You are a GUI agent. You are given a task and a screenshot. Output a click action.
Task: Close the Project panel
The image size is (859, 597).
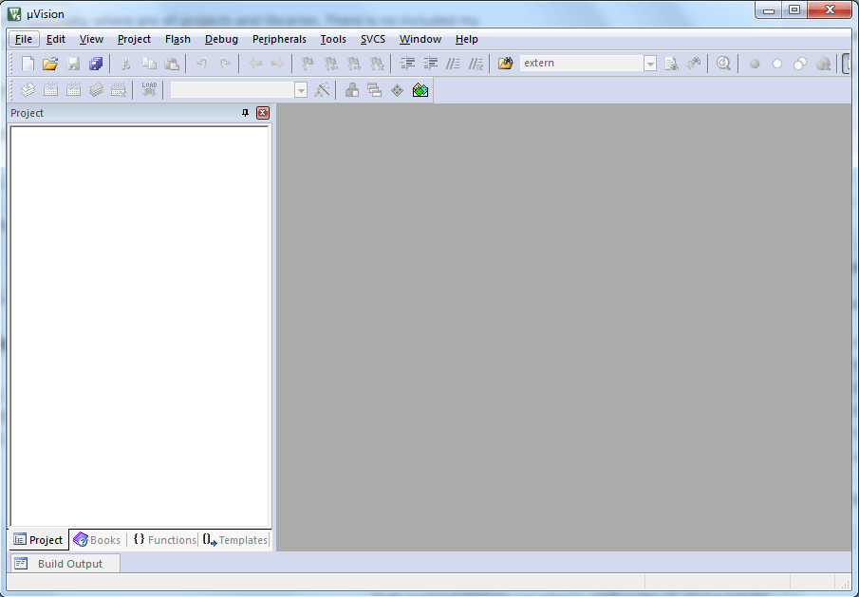[263, 113]
